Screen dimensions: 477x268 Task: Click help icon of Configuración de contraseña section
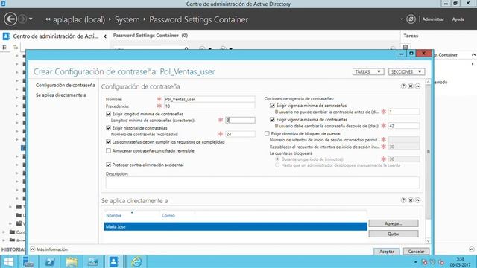pyautogui.click(x=403, y=86)
